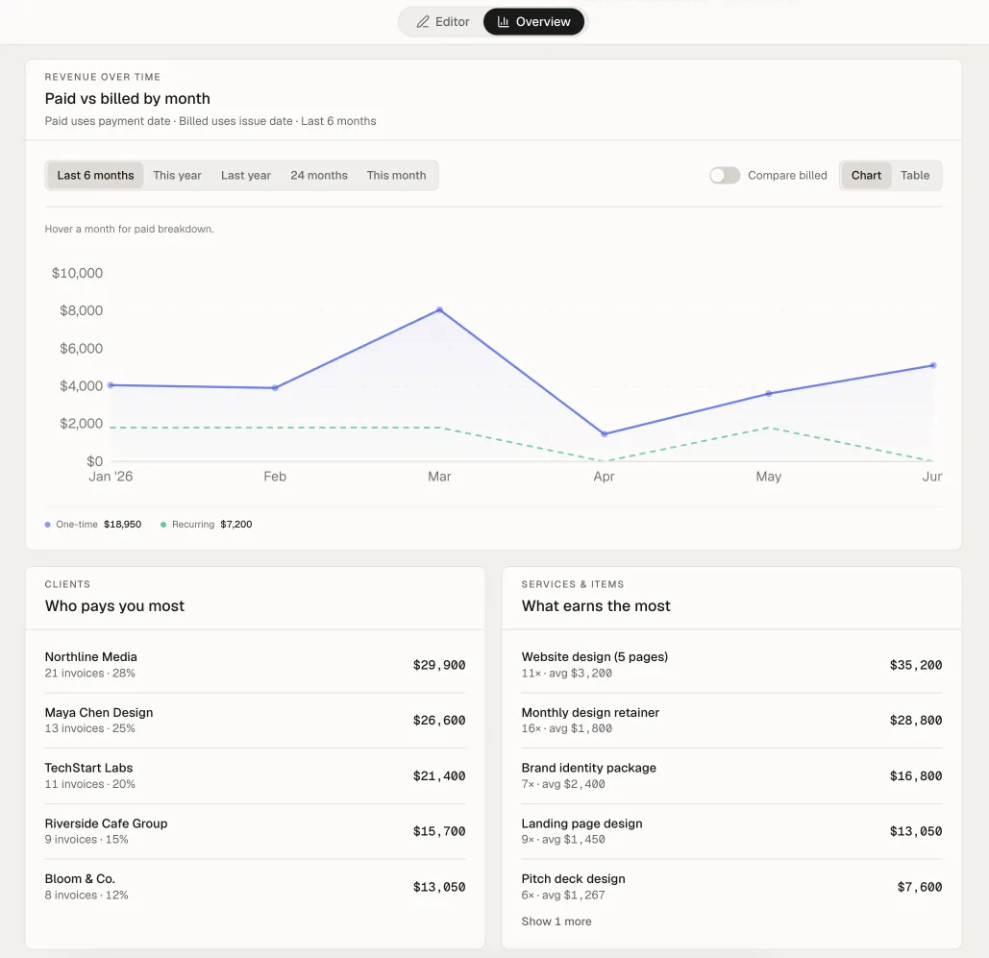Viewport: 989px width, 958px height.
Task: Click the $10,000 axis label
Action: 77,273
